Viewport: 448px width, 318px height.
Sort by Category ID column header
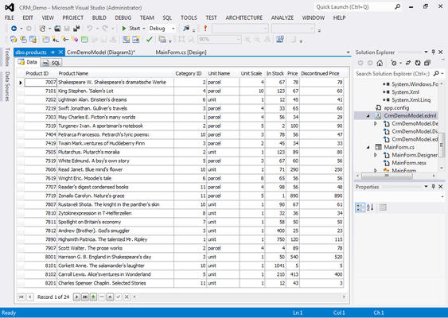[189, 73]
